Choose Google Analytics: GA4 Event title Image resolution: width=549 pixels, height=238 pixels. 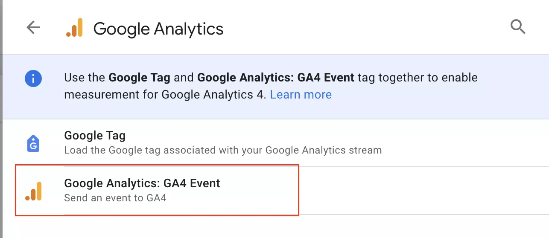tap(142, 183)
